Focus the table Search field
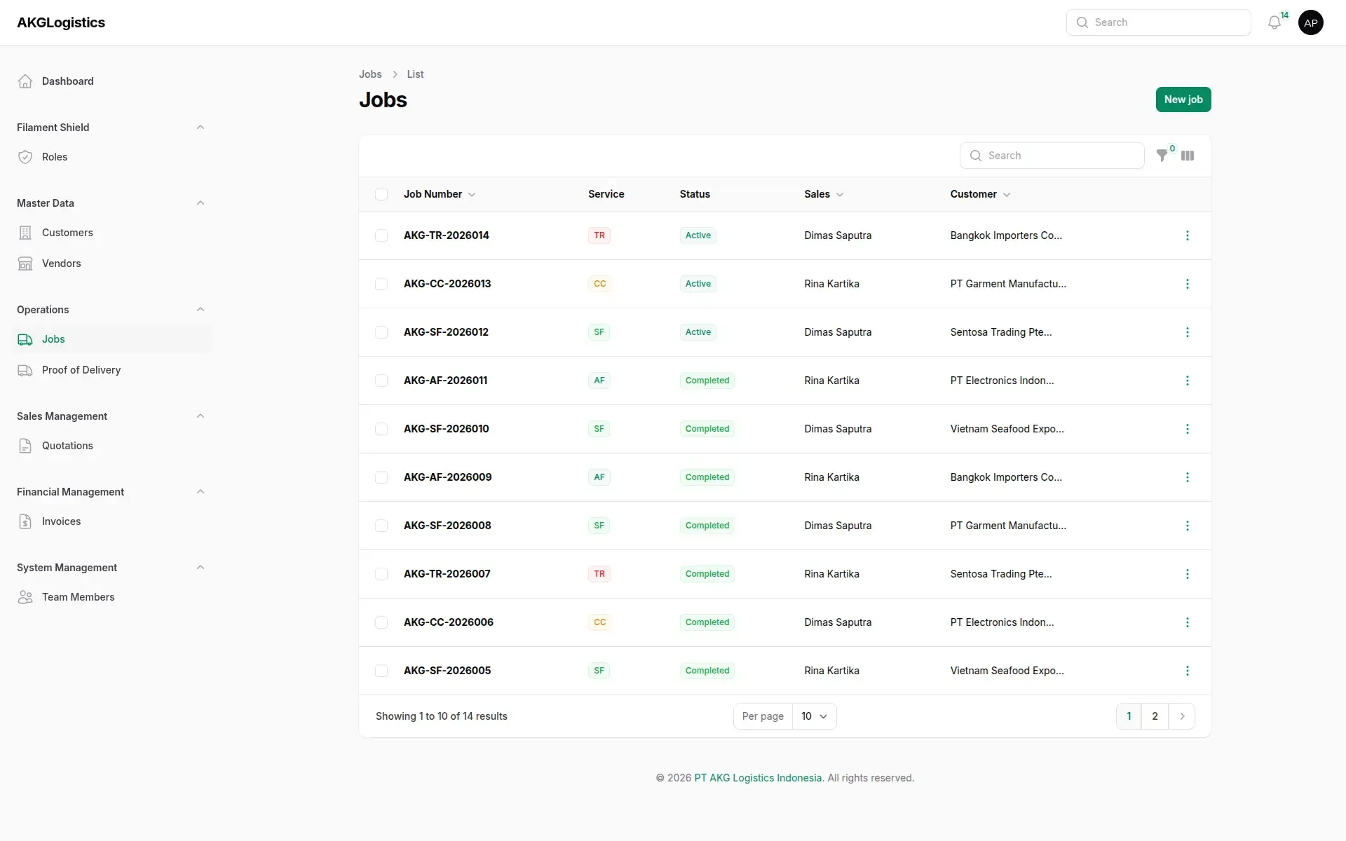Viewport: 1346px width, 841px height. click(x=1052, y=156)
